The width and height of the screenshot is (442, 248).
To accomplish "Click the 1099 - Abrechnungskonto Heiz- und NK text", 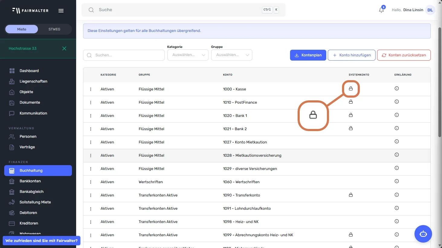I will pyautogui.click(x=258, y=235).
